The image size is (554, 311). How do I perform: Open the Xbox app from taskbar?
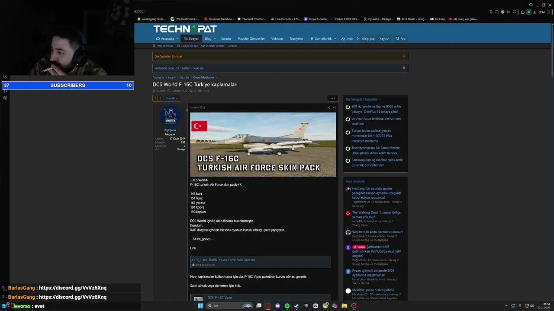[325, 306]
